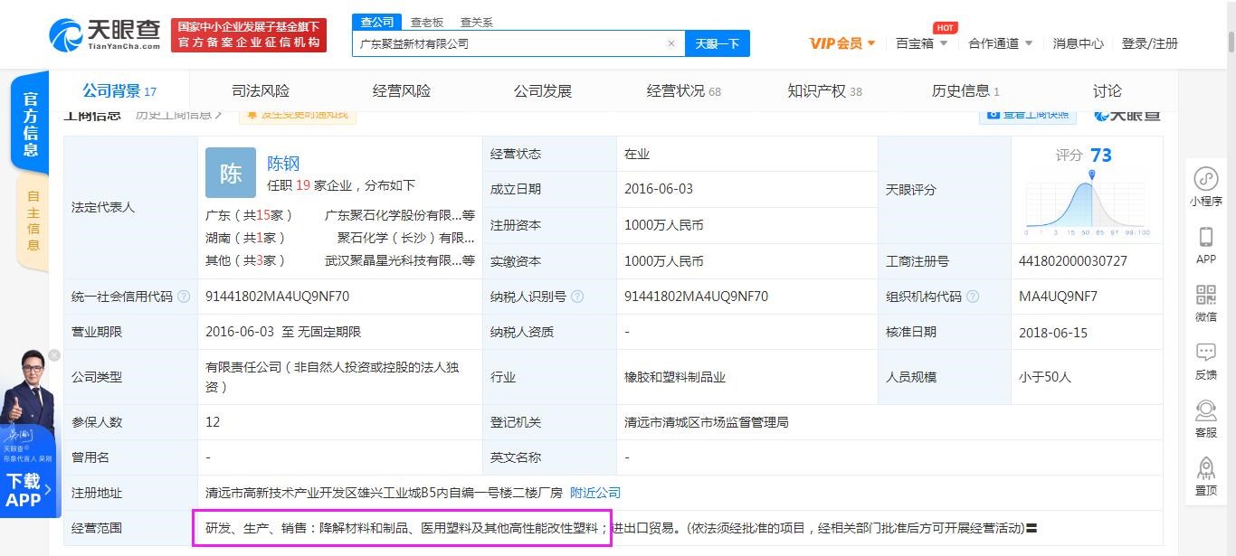Click the 附近公司 link
The image size is (1236, 556).
tap(595, 493)
